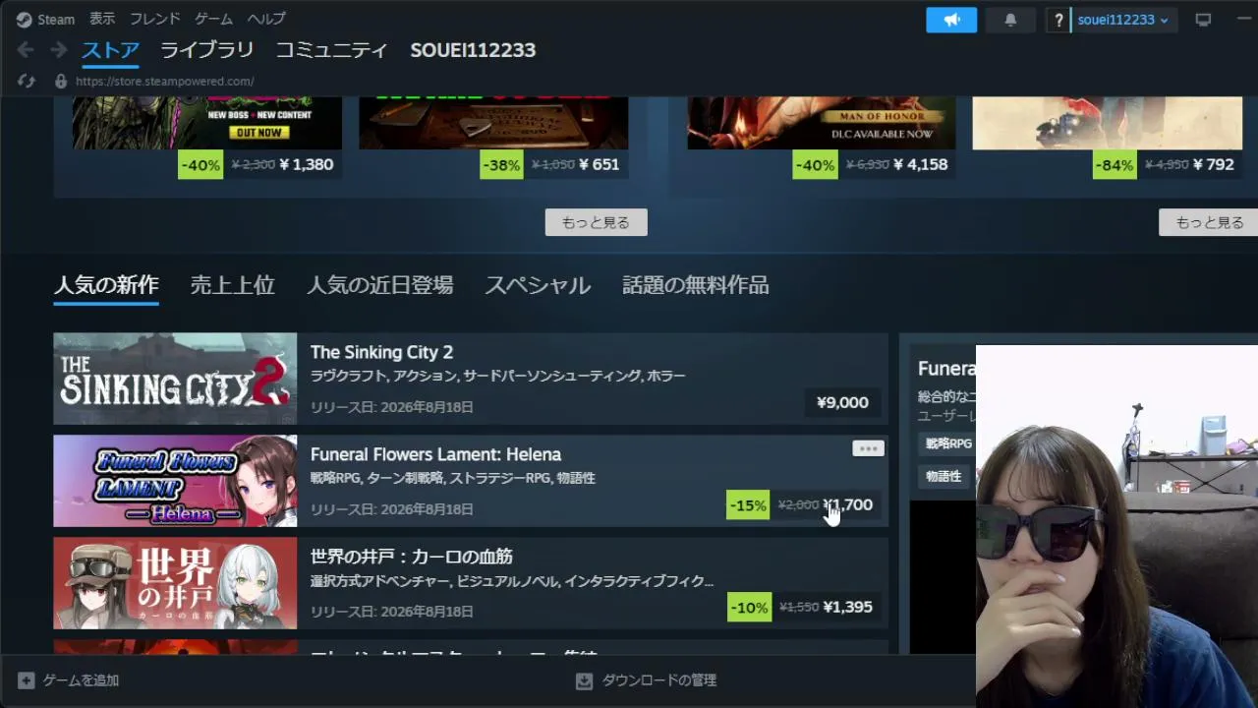This screenshot has width=1258, height=708.
Task: Click the right もっと見る button
Action: (x=1209, y=222)
